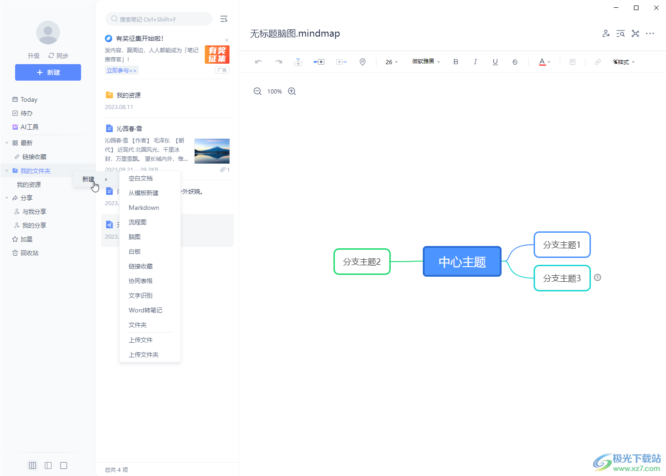Click the insert link icon
The height and width of the screenshot is (476, 666).
tap(598, 62)
